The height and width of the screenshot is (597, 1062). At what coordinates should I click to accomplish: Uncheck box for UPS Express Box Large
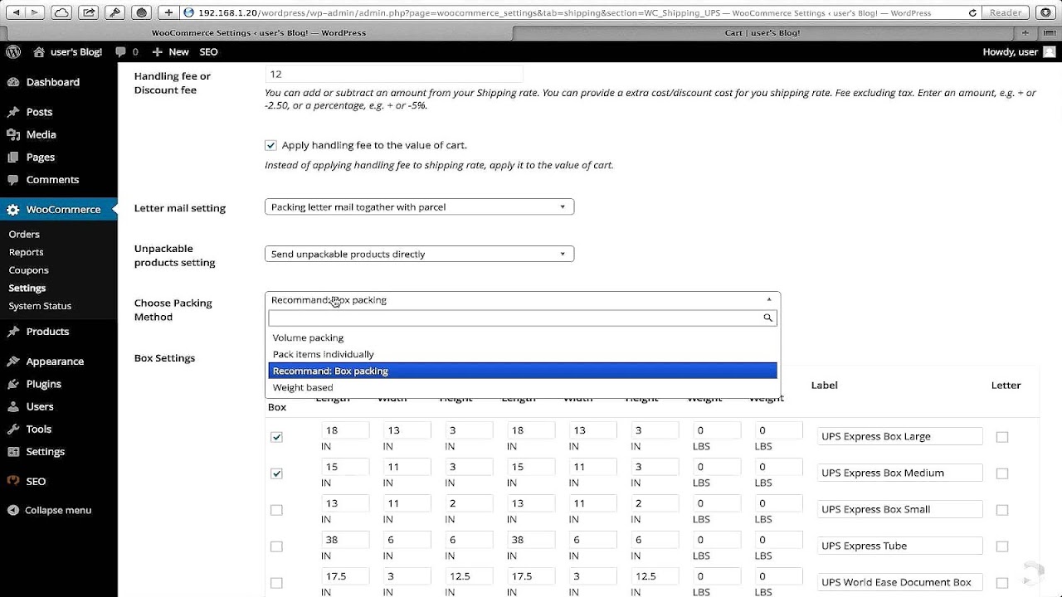pyautogui.click(x=276, y=437)
